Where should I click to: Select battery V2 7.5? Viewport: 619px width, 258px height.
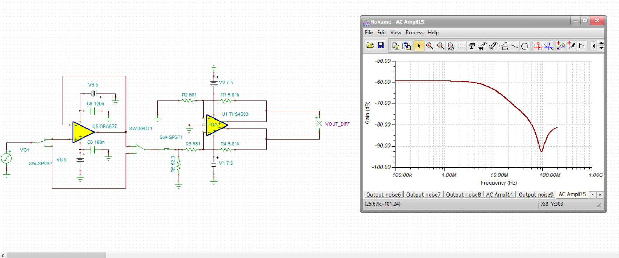tap(214, 83)
